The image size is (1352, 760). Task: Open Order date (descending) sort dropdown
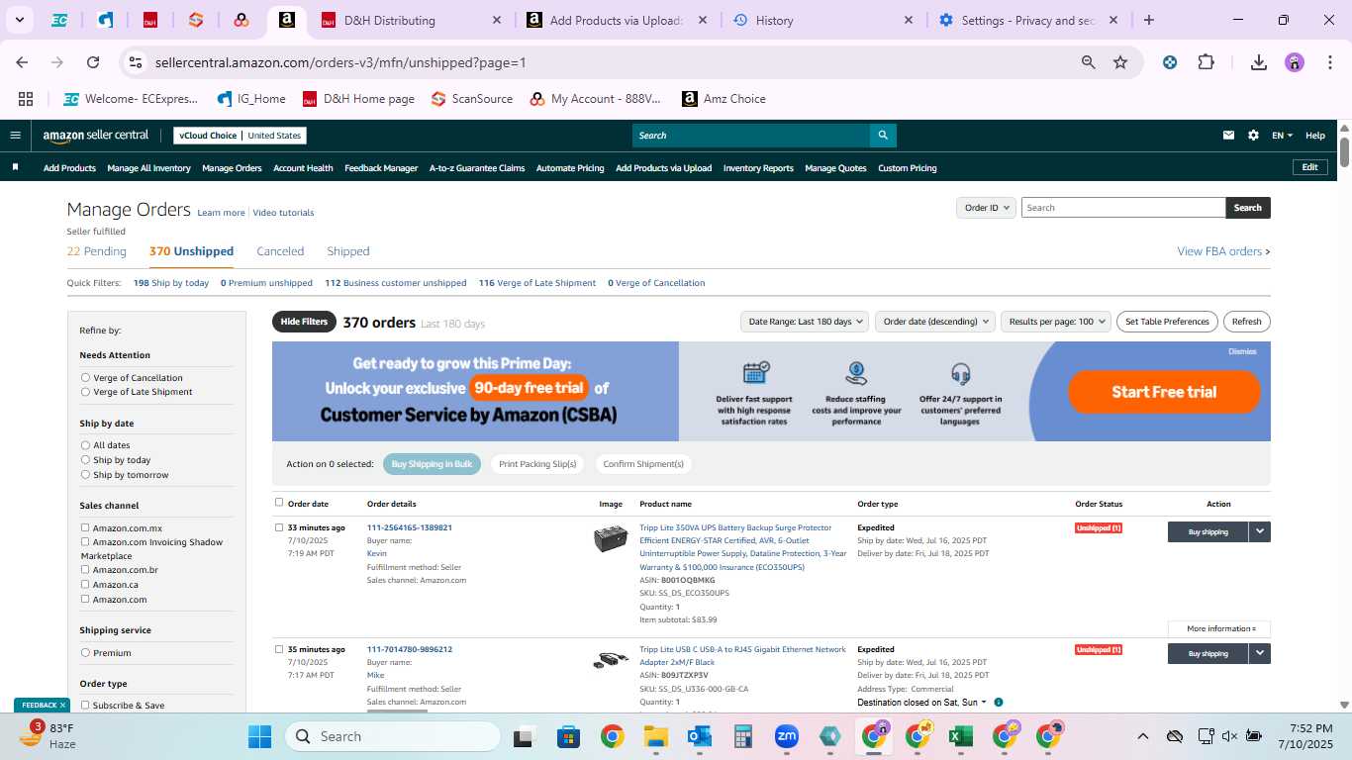click(x=934, y=322)
